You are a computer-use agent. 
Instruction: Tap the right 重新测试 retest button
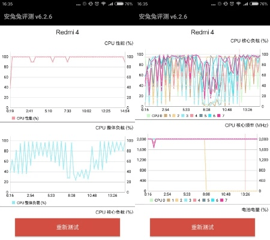[202, 227]
